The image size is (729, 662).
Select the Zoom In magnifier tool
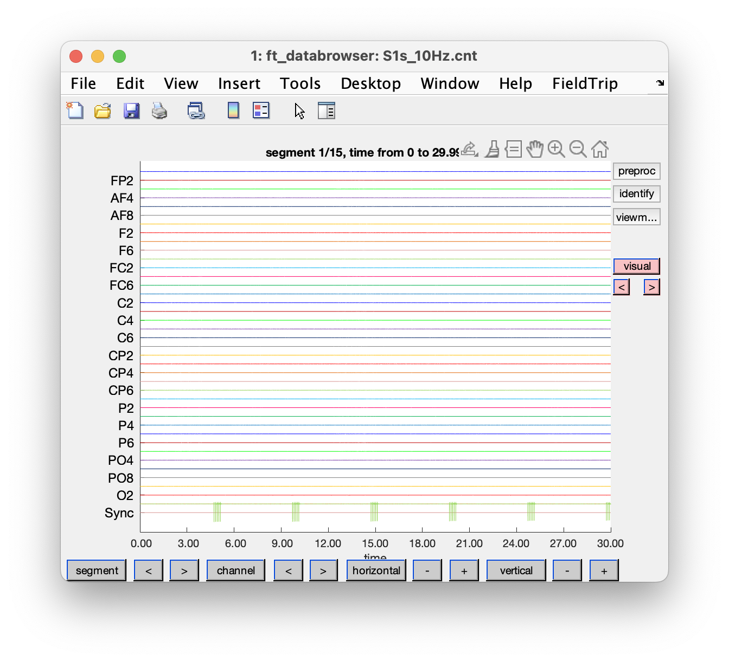coord(556,149)
